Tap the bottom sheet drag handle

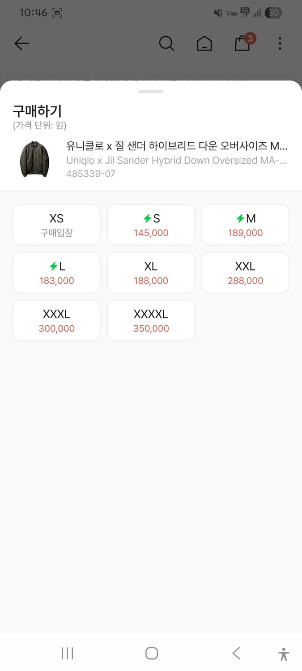coord(151,92)
